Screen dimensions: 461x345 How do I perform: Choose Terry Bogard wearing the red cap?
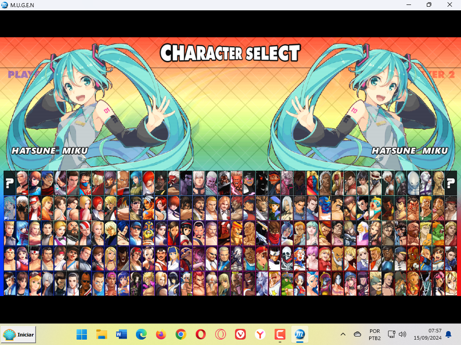(35, 208)
